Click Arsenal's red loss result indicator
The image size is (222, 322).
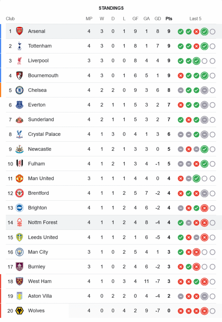click(196, 32)
